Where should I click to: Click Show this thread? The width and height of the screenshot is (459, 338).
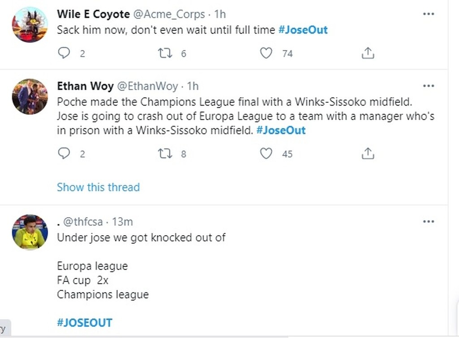pyautogui.click(x=98, y=187)
